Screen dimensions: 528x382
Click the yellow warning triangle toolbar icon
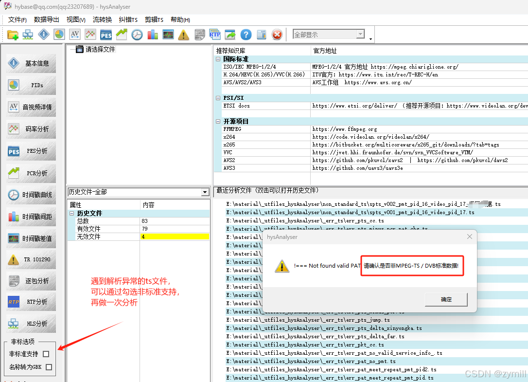click(183, 35)
